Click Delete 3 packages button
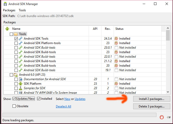 152,106
